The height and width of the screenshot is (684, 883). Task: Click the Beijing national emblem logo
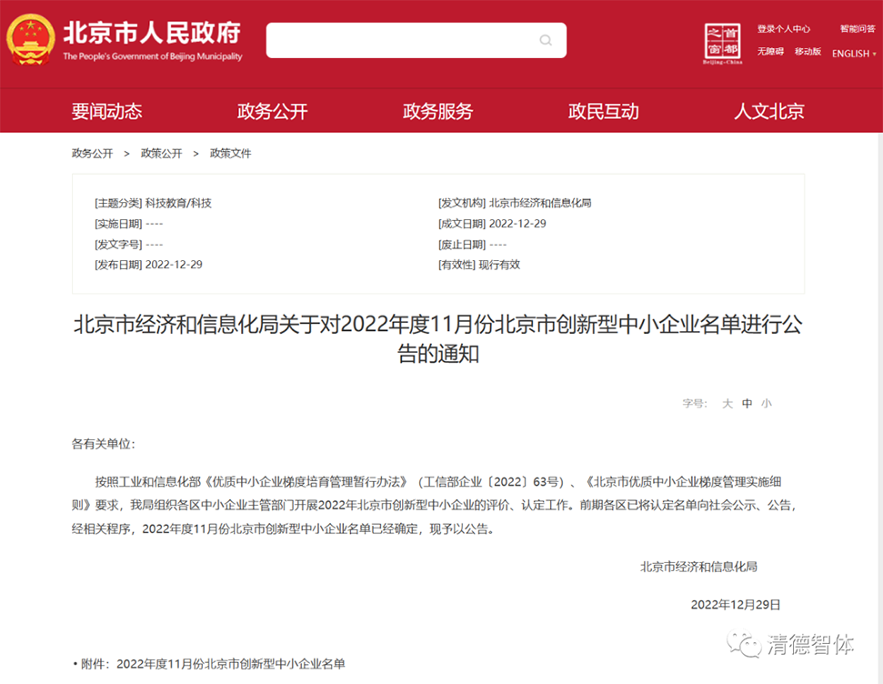point(30,39)
